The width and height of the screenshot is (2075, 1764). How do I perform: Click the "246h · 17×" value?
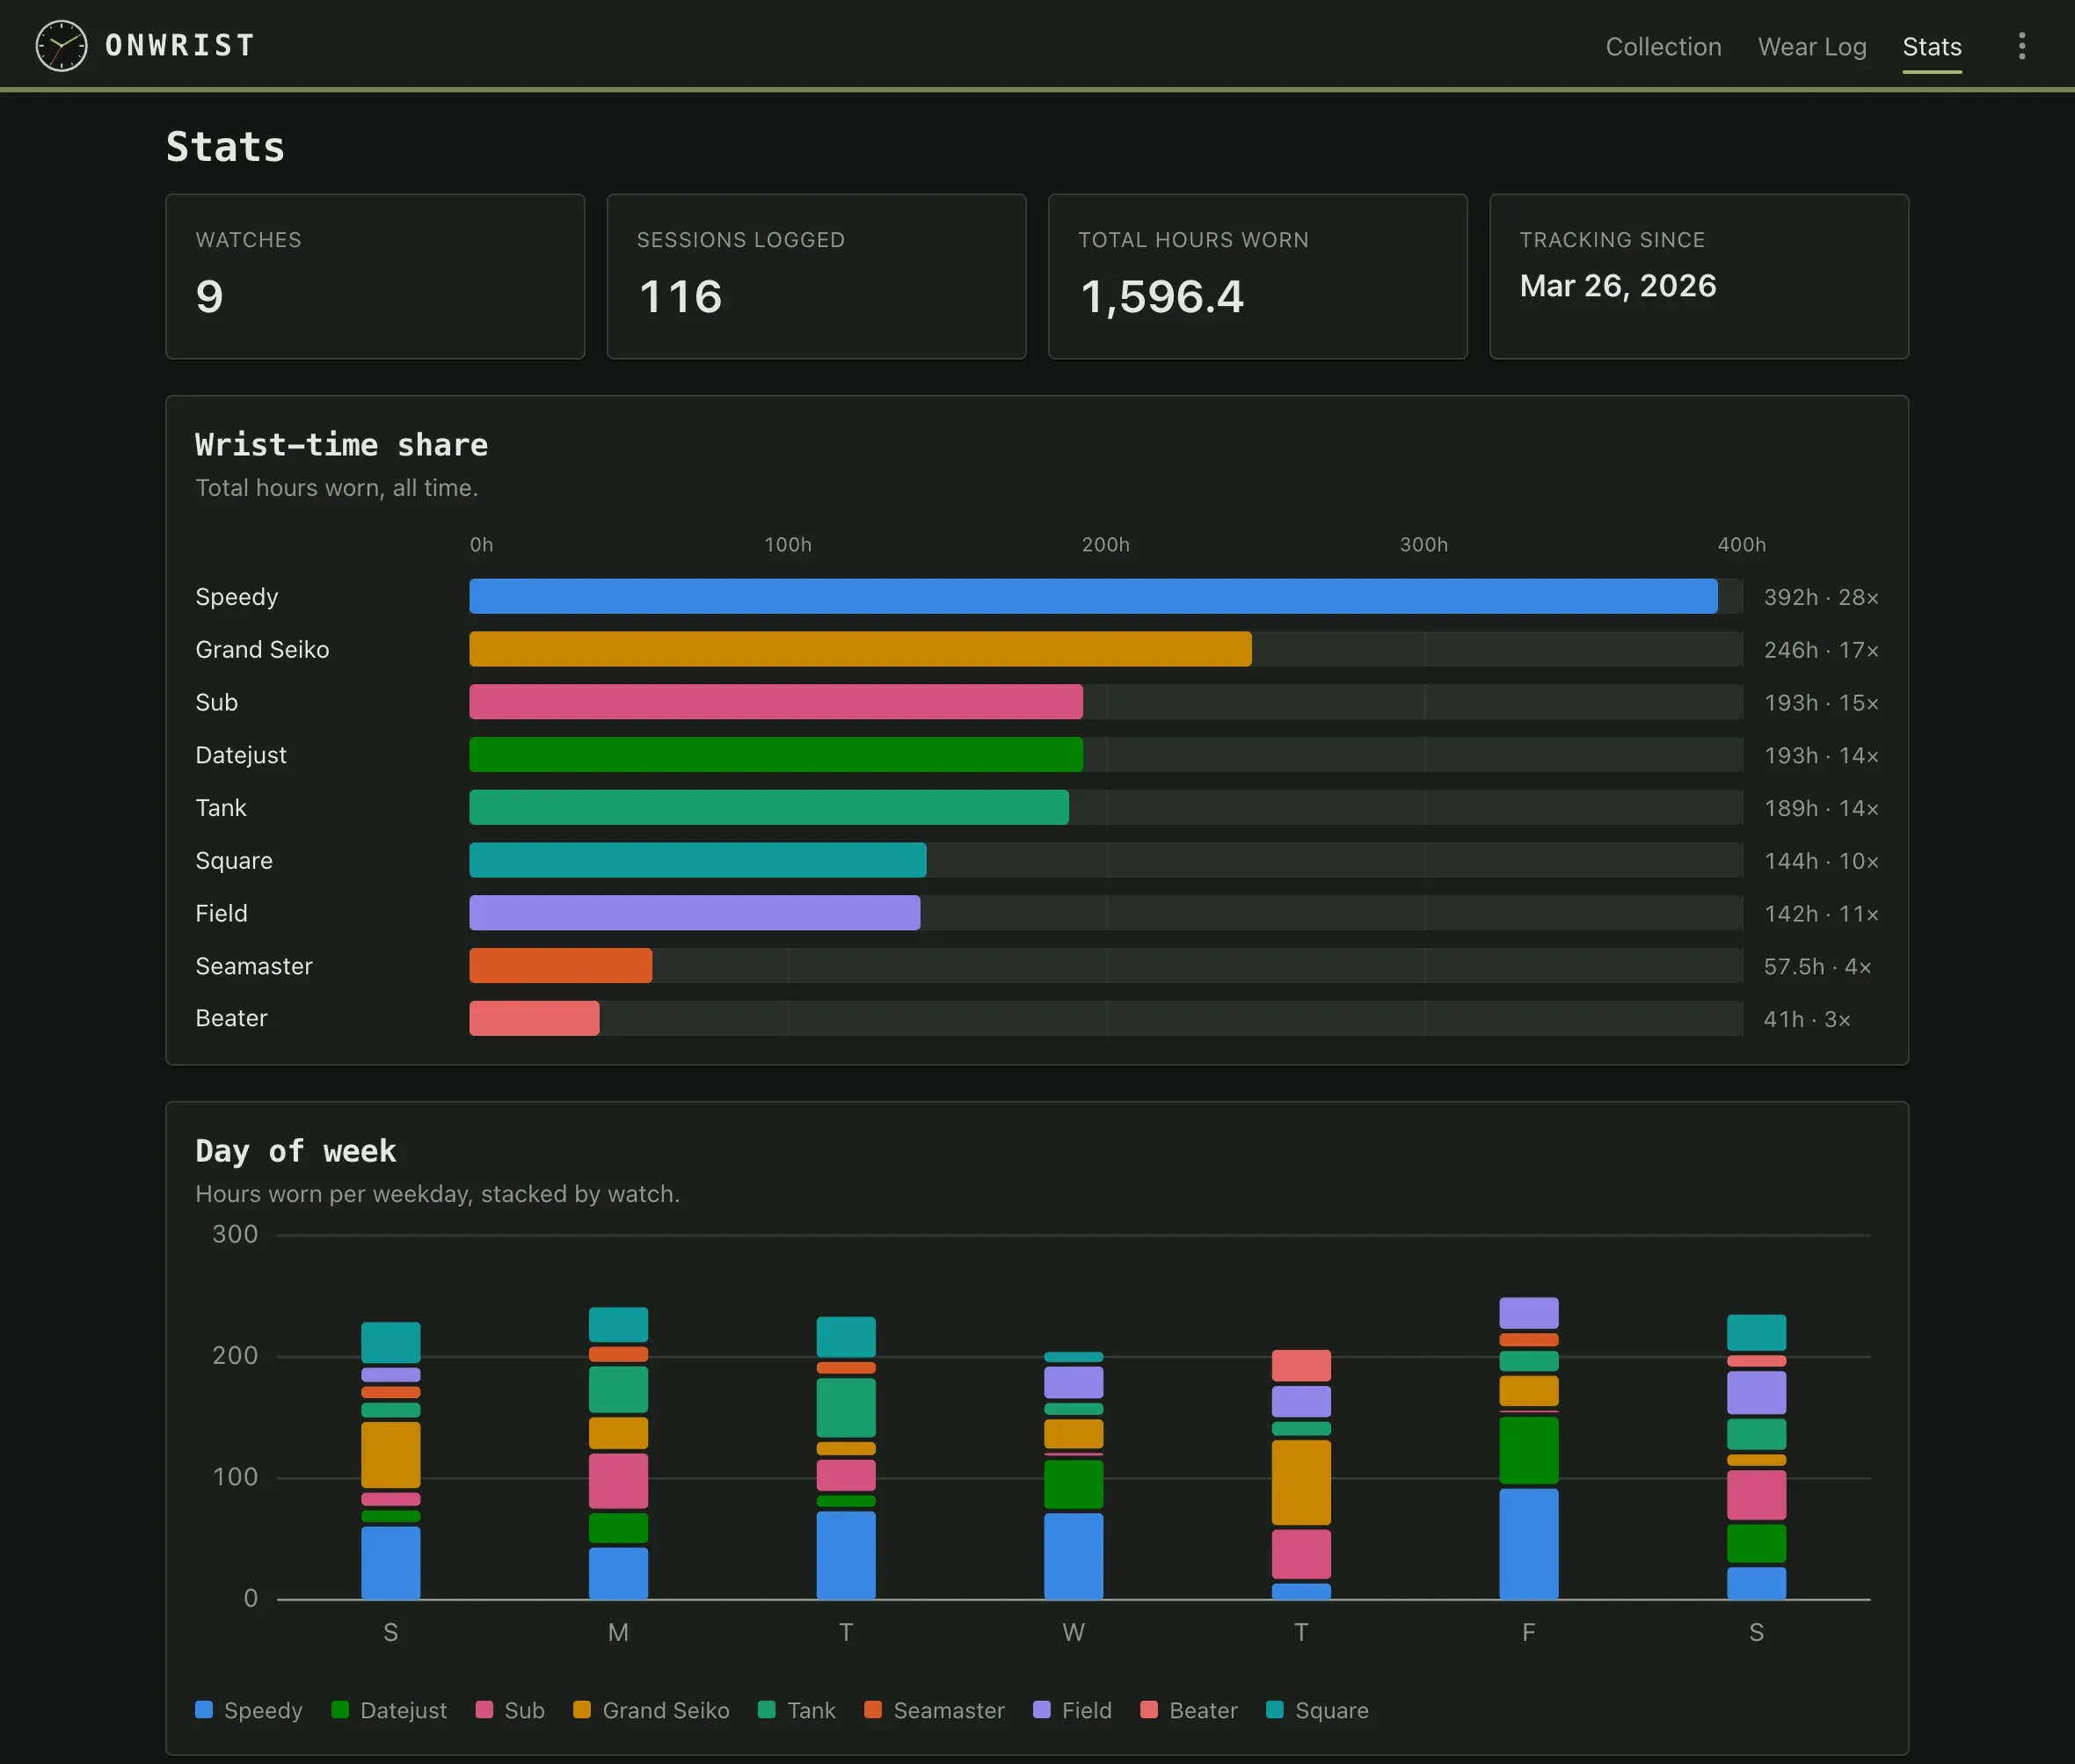pos(1821,650)
